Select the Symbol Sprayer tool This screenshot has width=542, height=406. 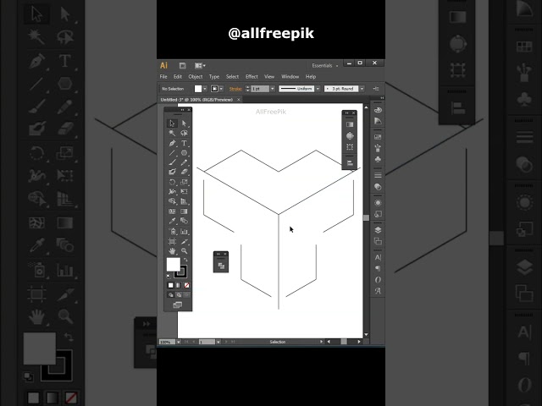172,231
